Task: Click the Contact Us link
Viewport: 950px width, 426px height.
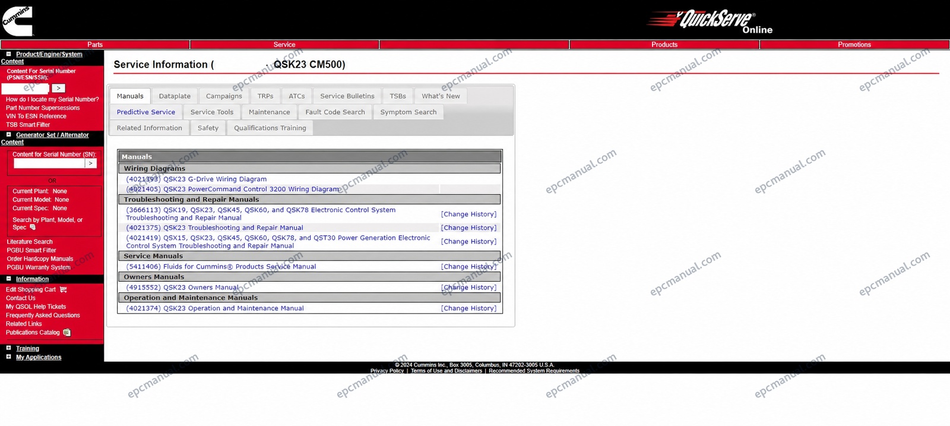Action: 21,298
